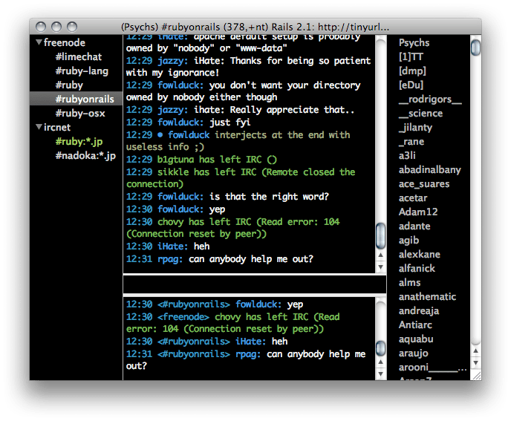Select user Psychs in member list

pos(414,42)
